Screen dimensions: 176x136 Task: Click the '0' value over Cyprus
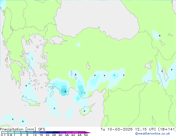coord(84,111)
